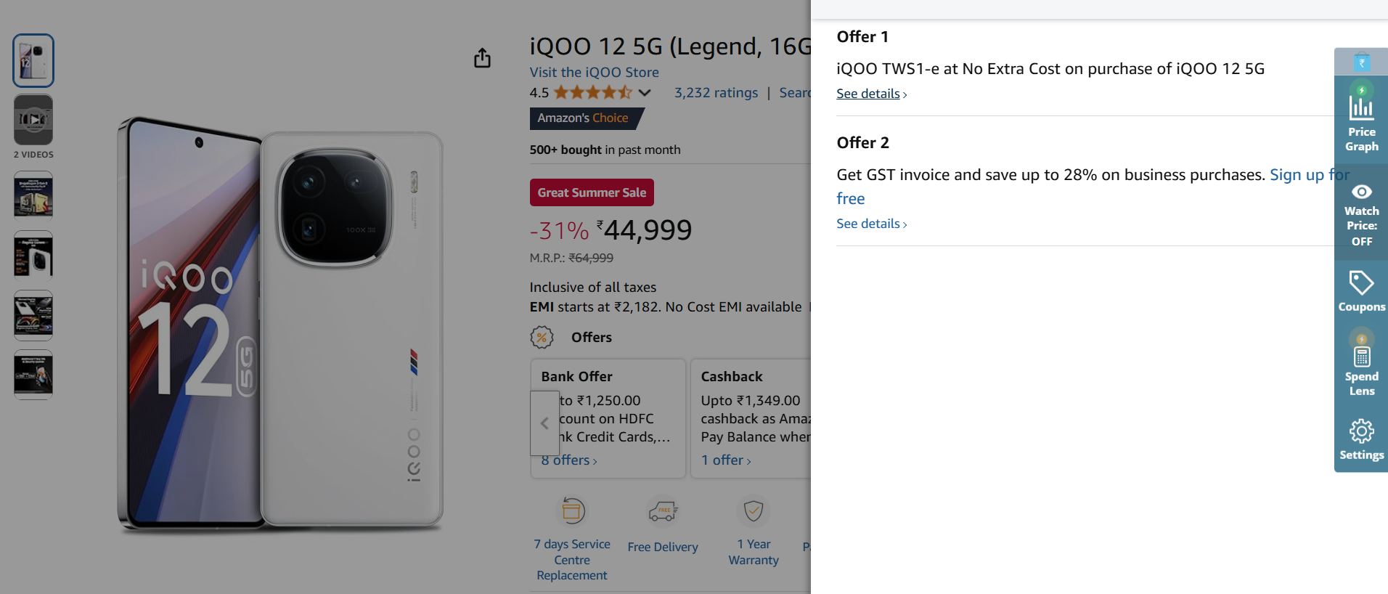The image size is (1388, 594).
Task: Open the 3,232 ratings link
Action: click(716, 93)
